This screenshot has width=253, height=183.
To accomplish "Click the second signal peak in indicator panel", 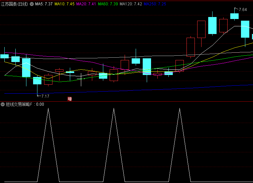I will [x=114, y=109].
